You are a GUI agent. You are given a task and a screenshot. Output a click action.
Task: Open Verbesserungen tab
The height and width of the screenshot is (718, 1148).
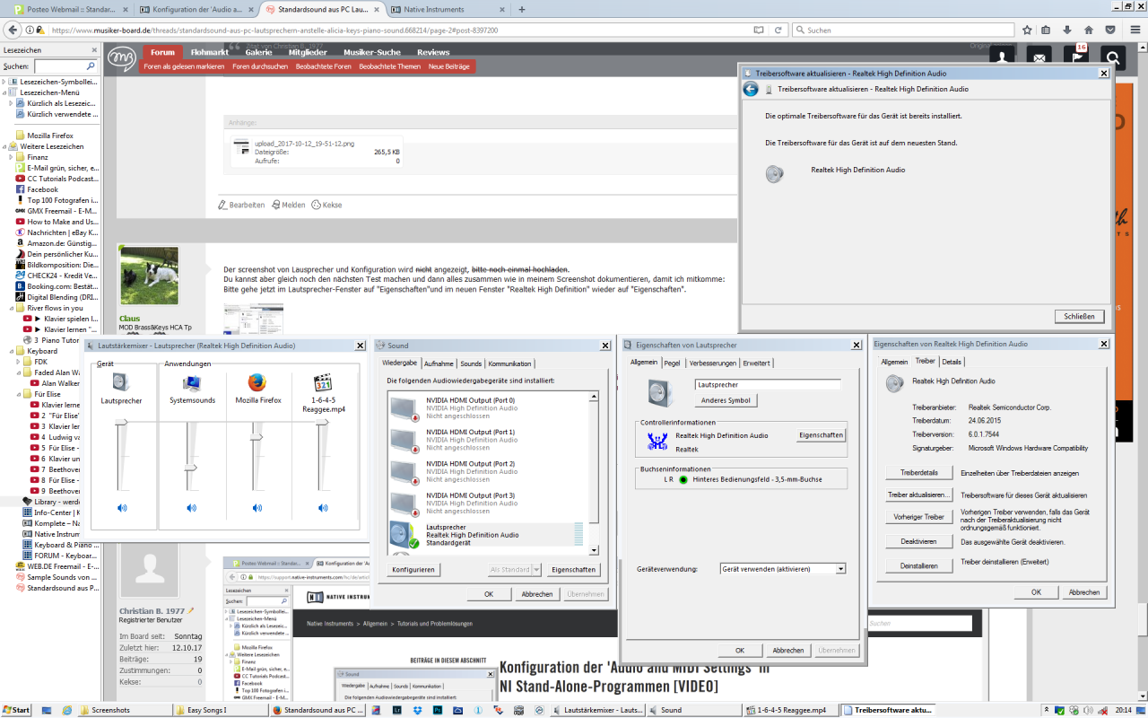coord(713,363)
